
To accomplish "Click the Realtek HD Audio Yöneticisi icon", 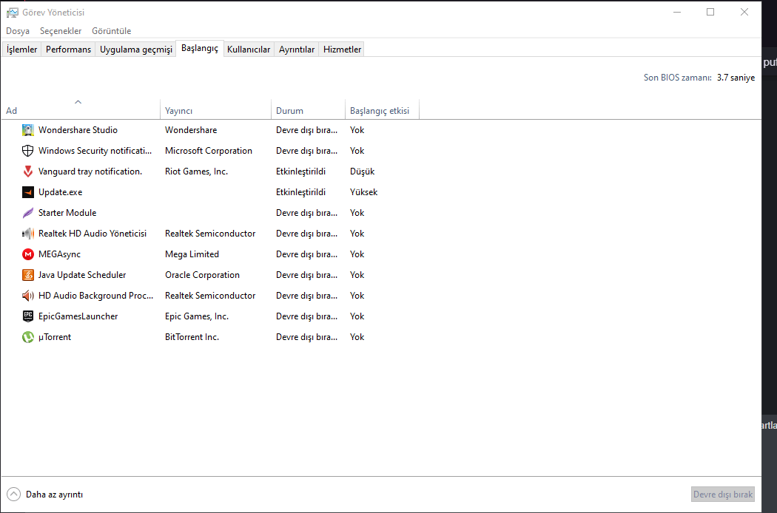I will click(28, 234).
